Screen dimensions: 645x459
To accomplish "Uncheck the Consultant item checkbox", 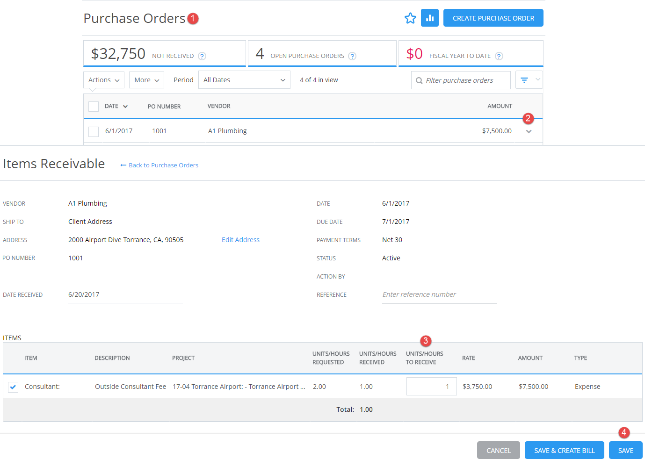I will (x=13, y=387).
